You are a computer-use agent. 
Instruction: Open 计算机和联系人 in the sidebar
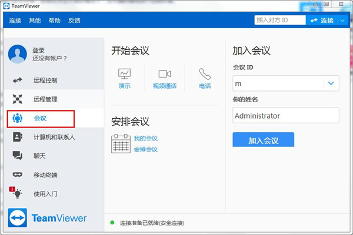54,137
